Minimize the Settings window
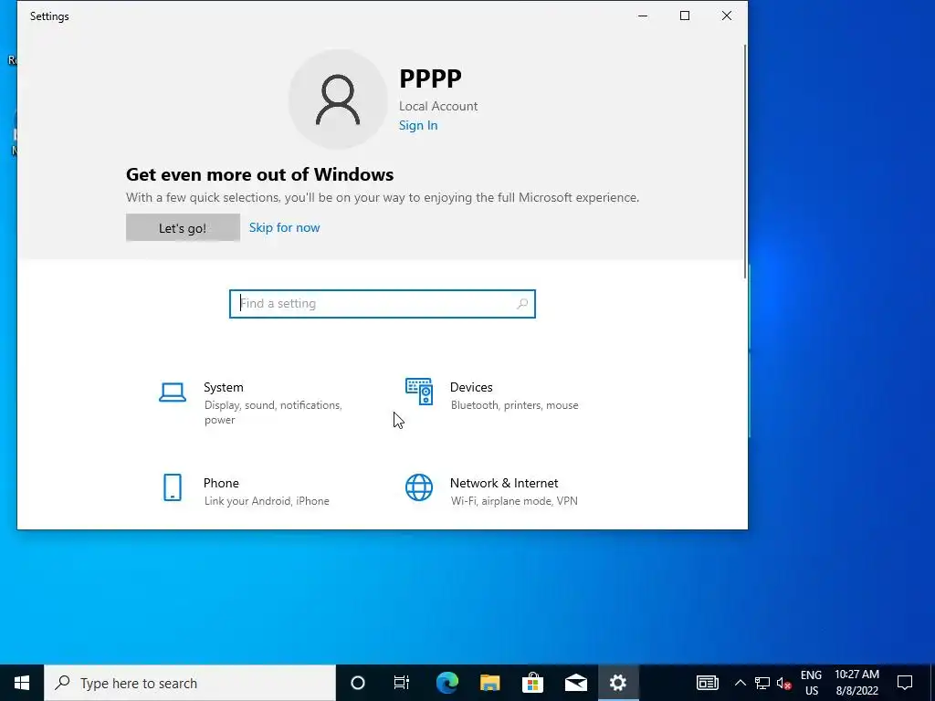Viewport: 935px width, 701px height. [643, 16]
